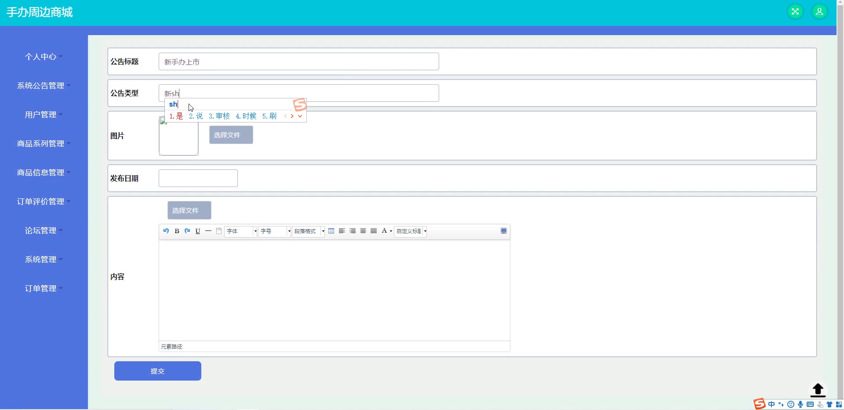Align text right in editor
The image size is (844, 410).
tap(353, 231)
